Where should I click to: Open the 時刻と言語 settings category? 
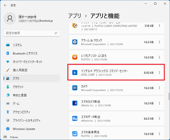pos(32,95)
